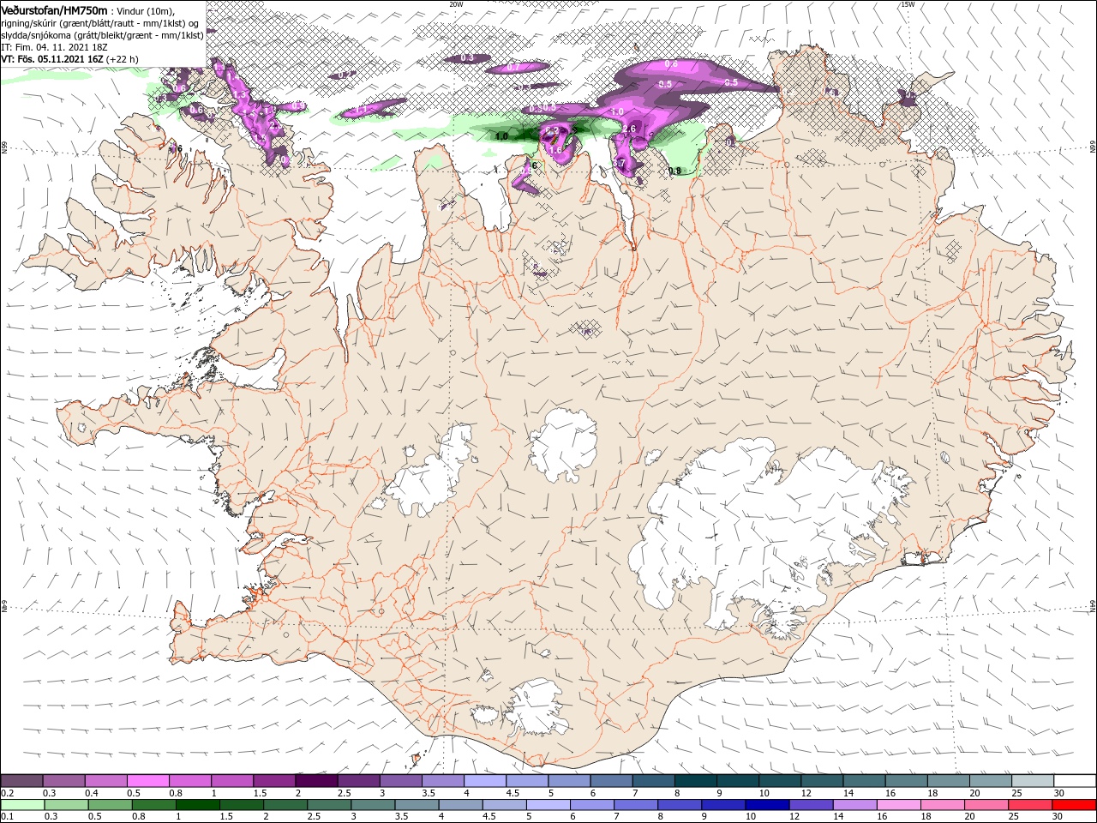Pick the bright red 30 swatch in lower legend
The height and width of the screenshot is (823, 1097).
1074,805
